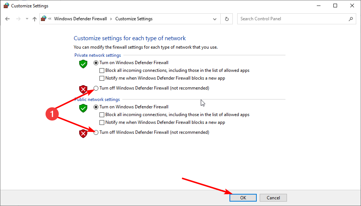Maximize the Customize Settings window
Image resolution: width=361 pixels, height=206 pixels.
coord(335,6)
